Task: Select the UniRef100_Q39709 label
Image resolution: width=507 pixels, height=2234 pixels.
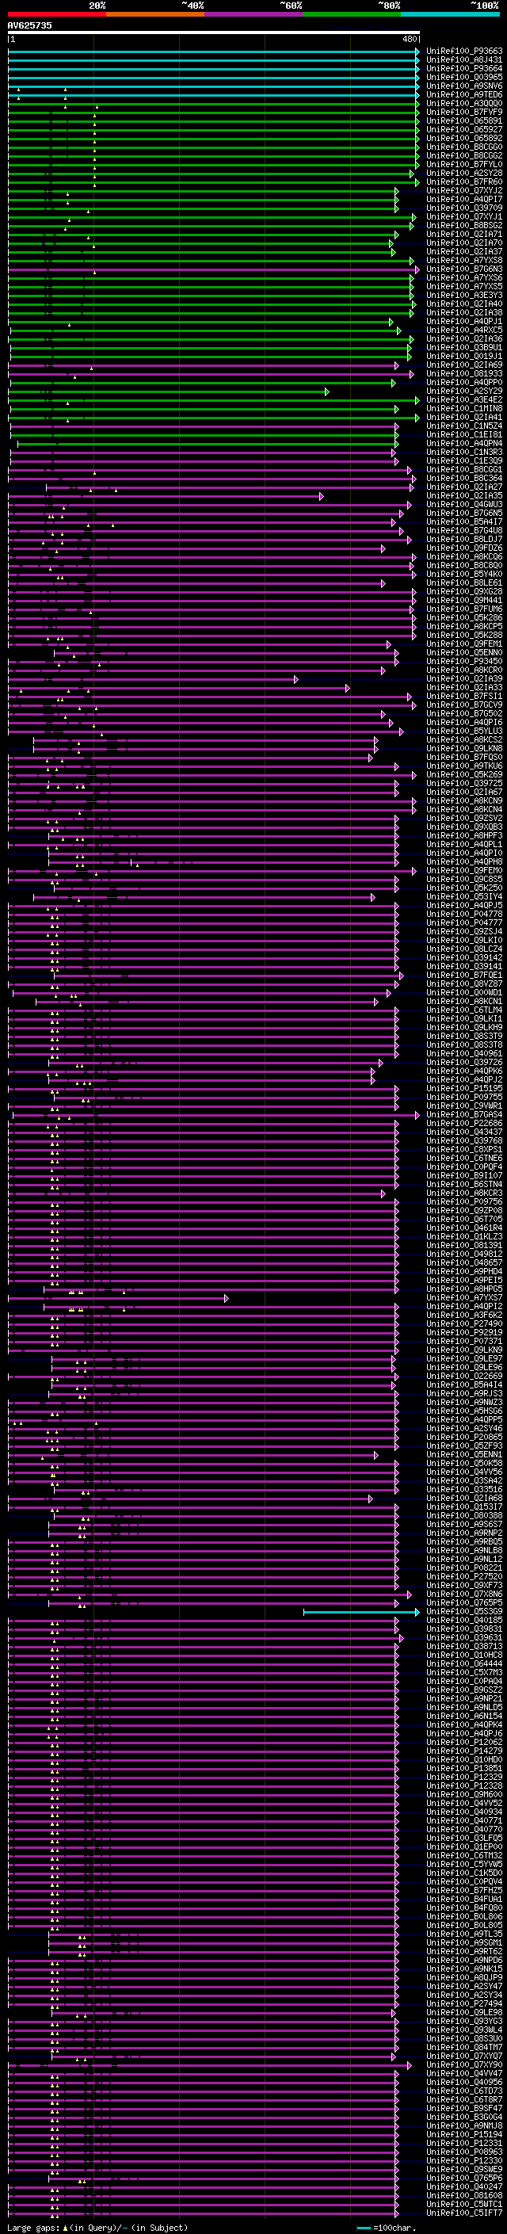Action: pyautogui.click(x=464, y=208)
